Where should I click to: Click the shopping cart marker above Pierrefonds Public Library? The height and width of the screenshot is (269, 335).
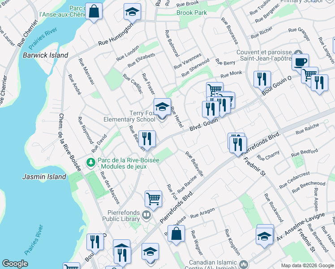tap(154, 200)
